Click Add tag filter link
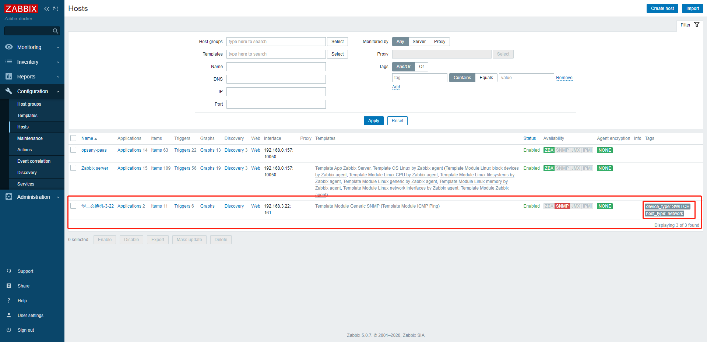This screenshot has height=342, width=707. point(396,87)
